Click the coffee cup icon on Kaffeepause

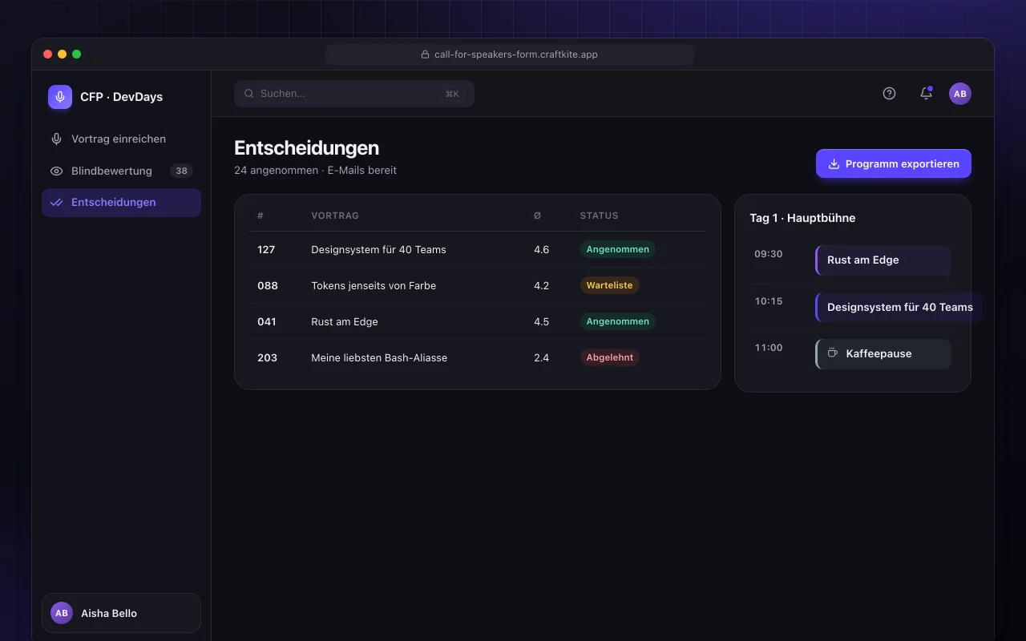coord(833,353)
